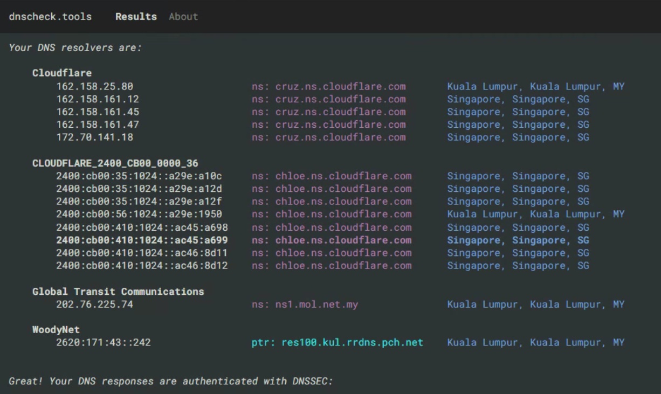Click WoodyNet resolver 2620:171:43::242

104,343
